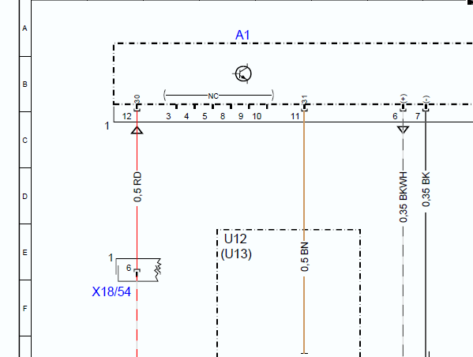The image size is (473, 357).
Task: Click row marker D on the border
Action: (x=24, y=197)
